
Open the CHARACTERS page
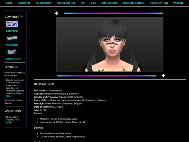(109, 3)
